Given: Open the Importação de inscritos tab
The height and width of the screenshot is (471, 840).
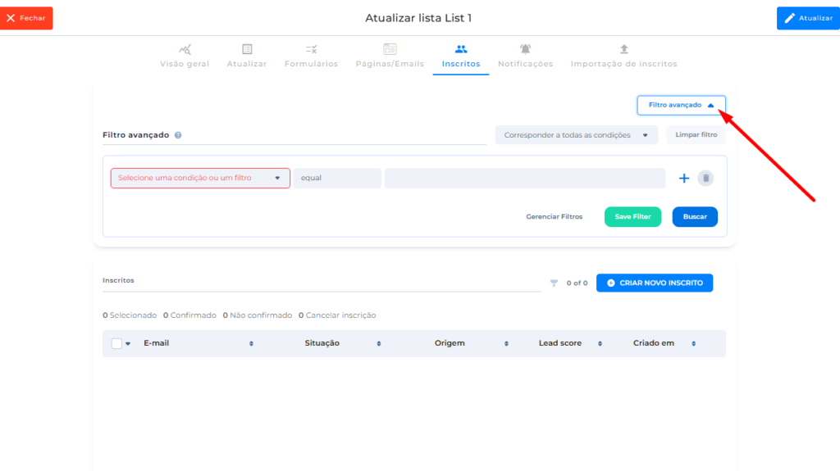Looking at the screenshot, I should (x=623, y=56).
